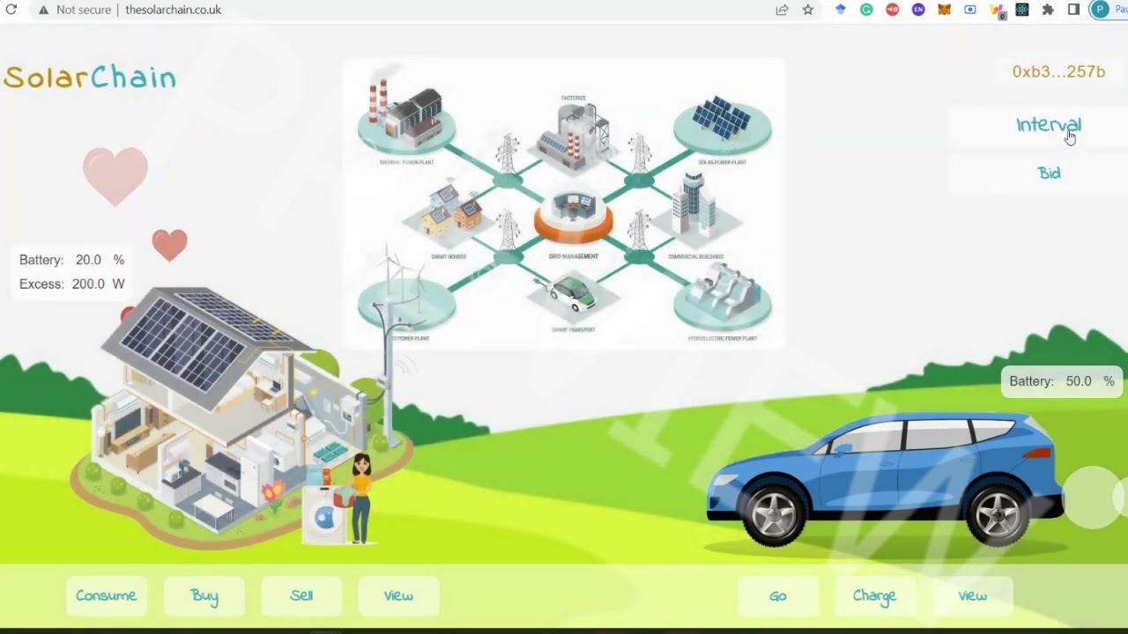Click the house Consume button
Viewport: 1128px width, 634px height.
point(106,596)
